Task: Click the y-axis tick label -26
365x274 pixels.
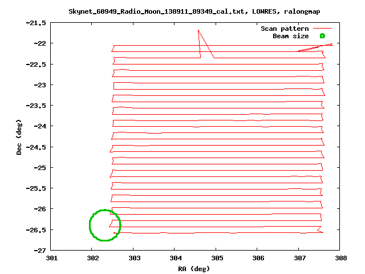Action: pos(40,209)
